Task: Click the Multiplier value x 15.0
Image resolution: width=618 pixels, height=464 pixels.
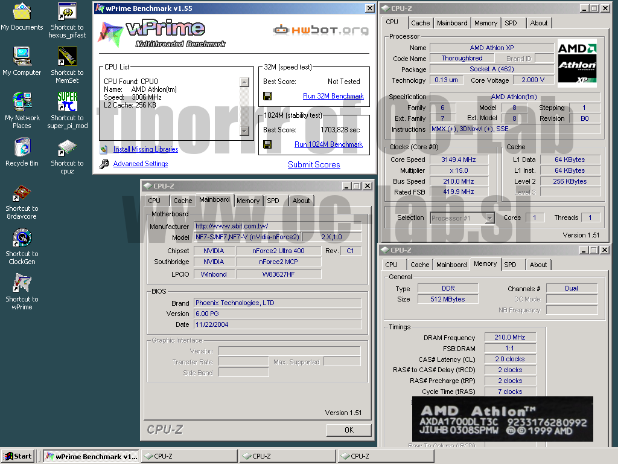Action: tap(459, 170)
